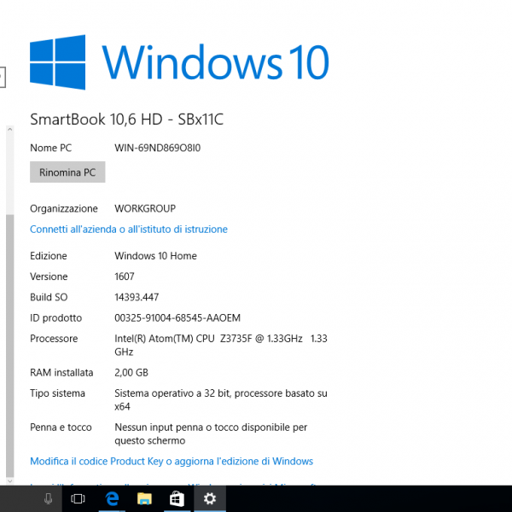Click the SmartBook 10,6 HD - SBx11C heading
The image size is (512, 512).
coord(126,119)
